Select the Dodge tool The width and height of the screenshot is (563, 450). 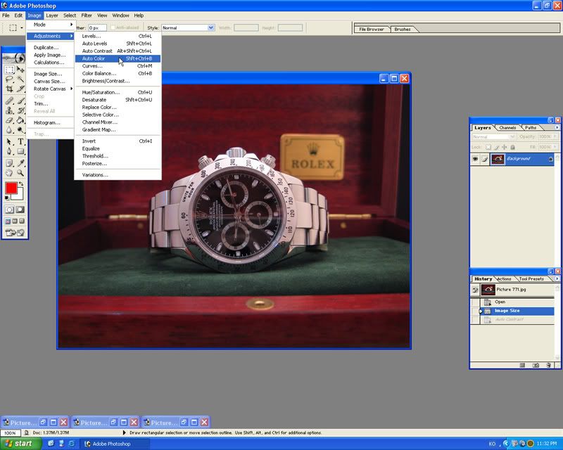tap(20, 130)
